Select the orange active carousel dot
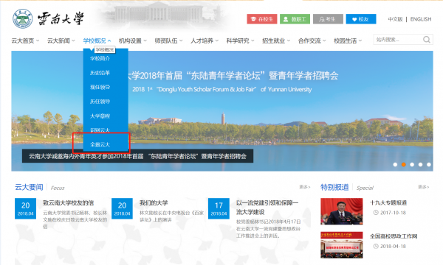This screenshot has width=443, height=265. pos(404,164)
